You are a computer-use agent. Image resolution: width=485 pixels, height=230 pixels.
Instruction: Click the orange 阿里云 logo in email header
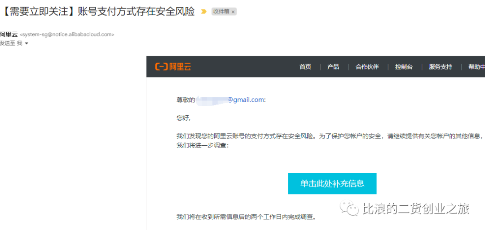coord(173,67)
